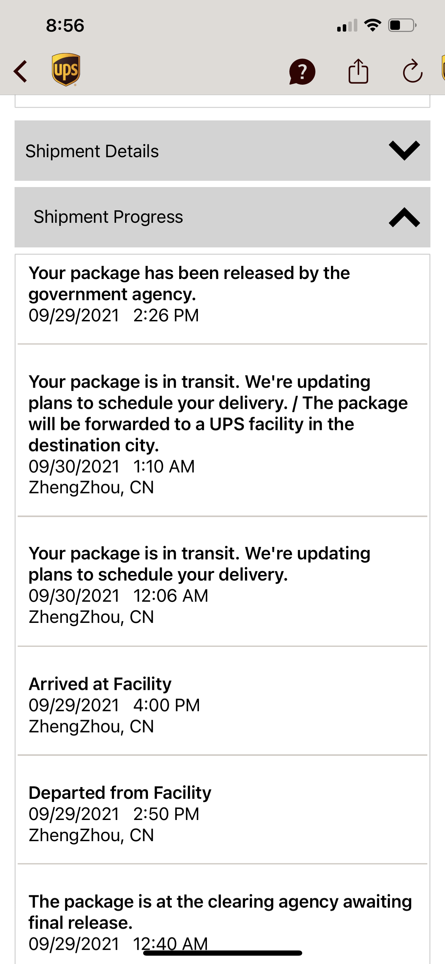
Task: Tap the Shipment Progress header label
Action: pyautogui.click(x=108, y=217)
